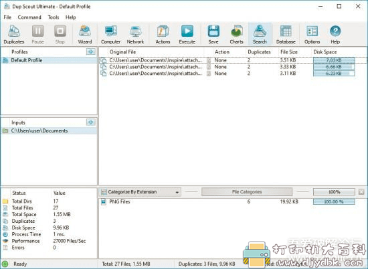Close the file categories pane
This screenshot has height=269, width=368.
click(x=361, y=192)
